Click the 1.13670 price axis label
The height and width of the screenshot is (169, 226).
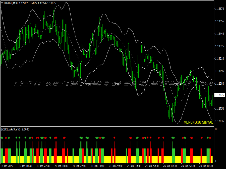click(x=219, y=9)
